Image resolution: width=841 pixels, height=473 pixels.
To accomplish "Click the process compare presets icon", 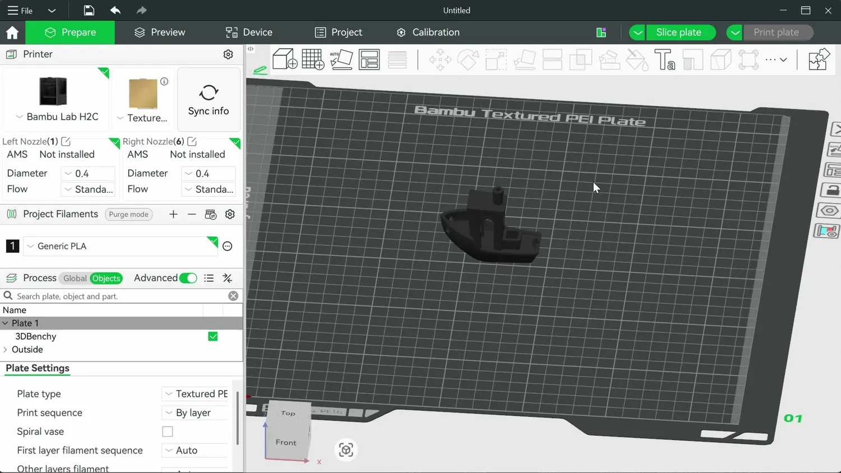I will pyautogui.click(x=228, y=278).
